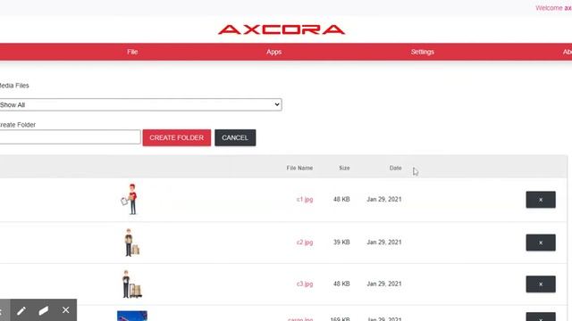Click the c1.jpg delivery man thumbnail
The width and height of the screenshot is (572, 321).
click(x=130, y=199)
